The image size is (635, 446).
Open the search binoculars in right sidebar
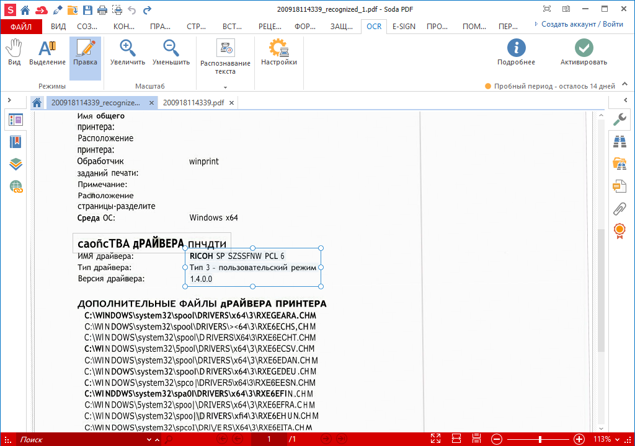[619, 141]
